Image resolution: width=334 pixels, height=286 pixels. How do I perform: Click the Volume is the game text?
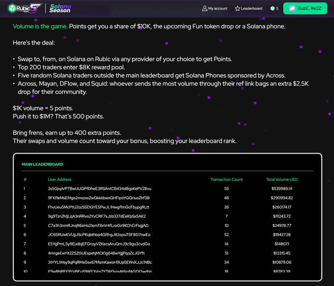[40, 26]
